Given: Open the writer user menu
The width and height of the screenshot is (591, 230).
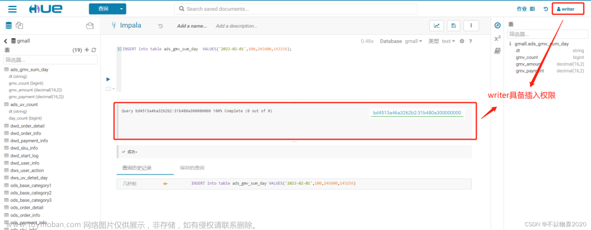Looking at the screenshot, I should [x=566, y=9].
